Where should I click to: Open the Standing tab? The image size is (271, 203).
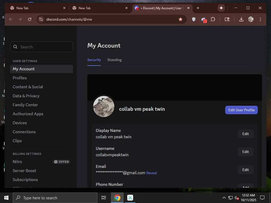(114, 60)
